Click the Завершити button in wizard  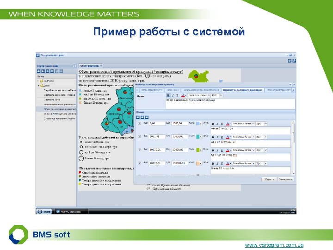pyautogui.click(x=285, y=180)
